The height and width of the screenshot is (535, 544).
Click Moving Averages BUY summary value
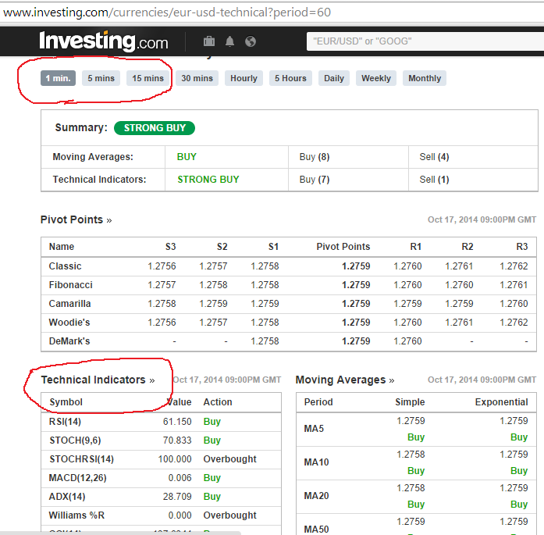pos(187,157)
